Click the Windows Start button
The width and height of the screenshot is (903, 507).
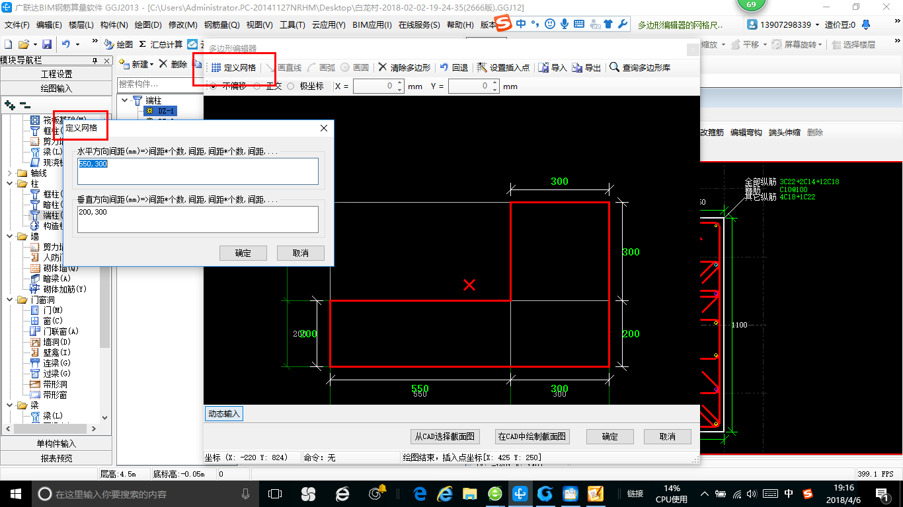tap(15, 494)
